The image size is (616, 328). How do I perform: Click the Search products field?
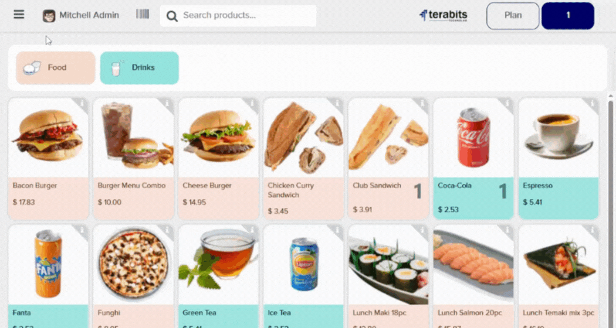click(x=238, y=16)
